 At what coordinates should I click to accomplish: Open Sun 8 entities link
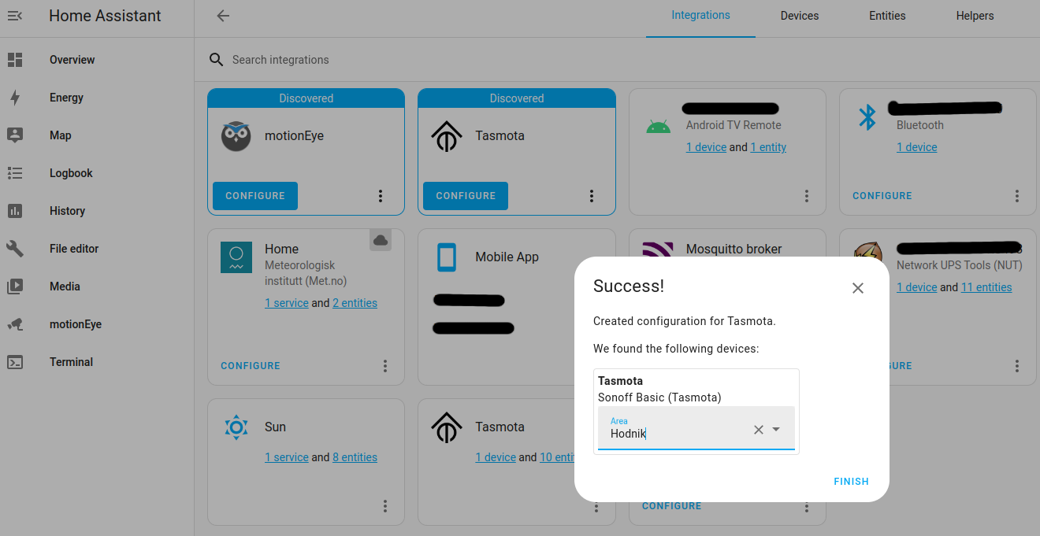point(355,457)
